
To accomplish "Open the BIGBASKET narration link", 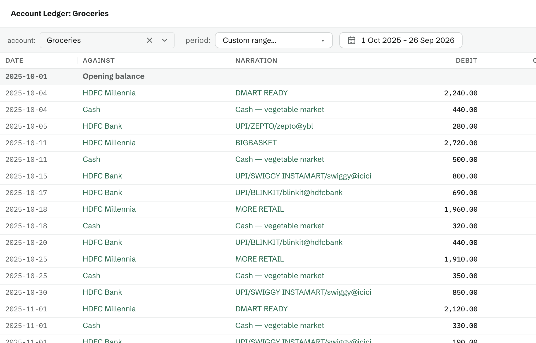I will coord(256,143).
